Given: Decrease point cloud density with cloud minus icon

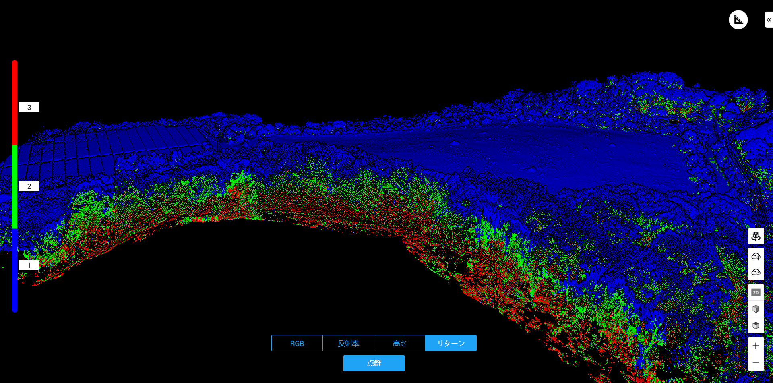Looking at the screenshot, I should tap(756, 272).
